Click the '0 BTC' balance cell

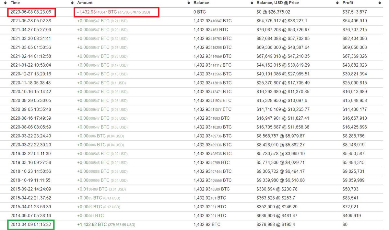tap(199, 12)
